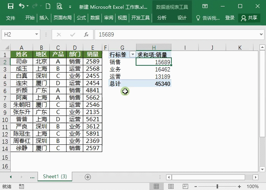Click the 共享 share button
The height and width of the screenshot is (190, 266).
tap(249, 18)
